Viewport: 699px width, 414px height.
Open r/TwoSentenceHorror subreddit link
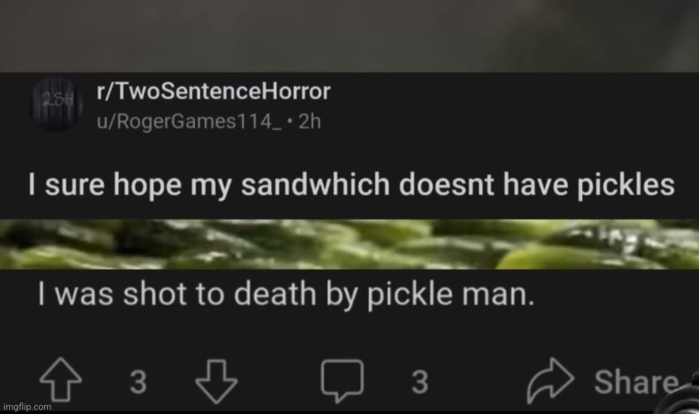click(x=214, y=91)
